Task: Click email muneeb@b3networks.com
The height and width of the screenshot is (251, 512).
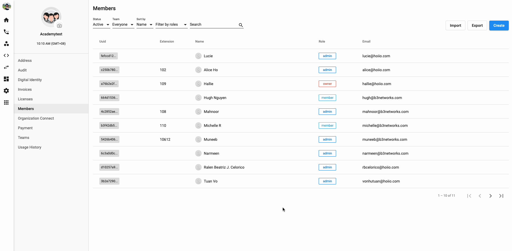Action: (x=385, y=139)
